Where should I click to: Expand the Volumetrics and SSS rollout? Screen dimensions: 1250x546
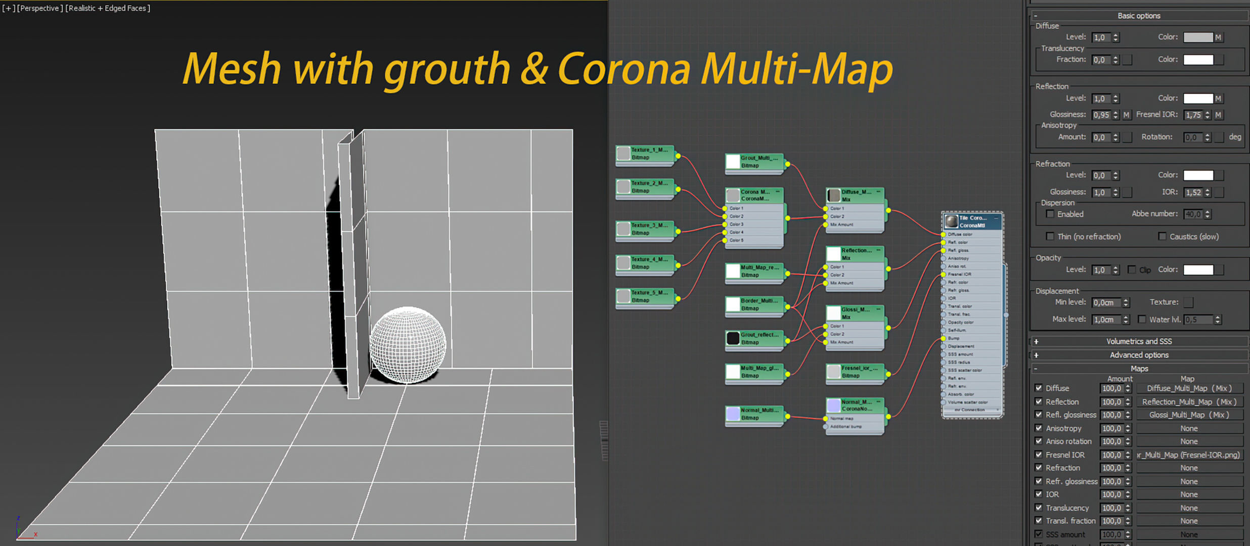tap(1139, 341)
